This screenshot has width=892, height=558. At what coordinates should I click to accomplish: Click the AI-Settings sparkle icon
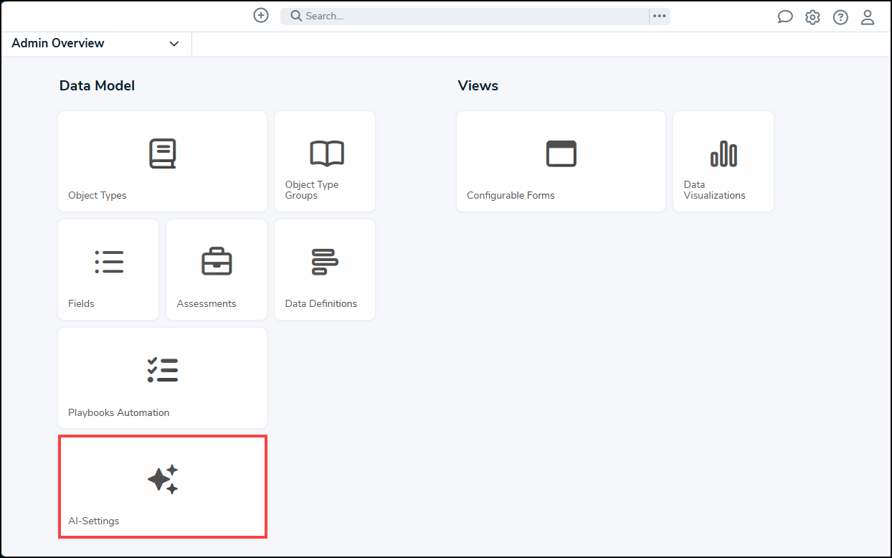[162, 478]
